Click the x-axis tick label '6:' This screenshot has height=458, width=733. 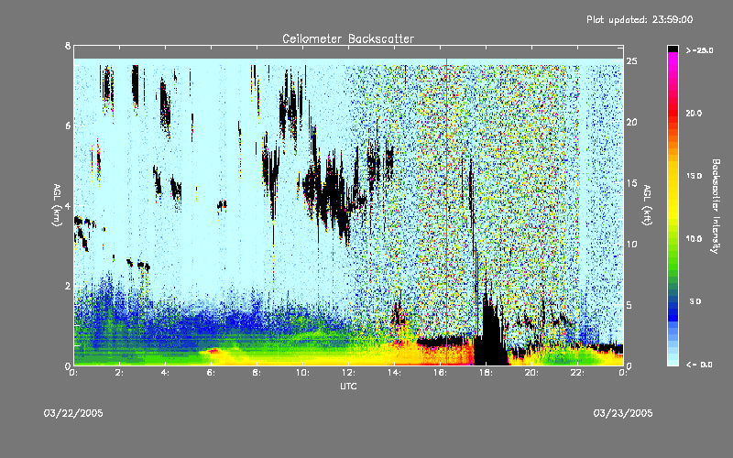(211, 373)
